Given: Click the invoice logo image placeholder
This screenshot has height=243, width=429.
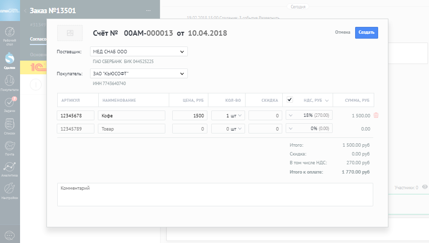Looking at the screenshot, I should [70, 33].
